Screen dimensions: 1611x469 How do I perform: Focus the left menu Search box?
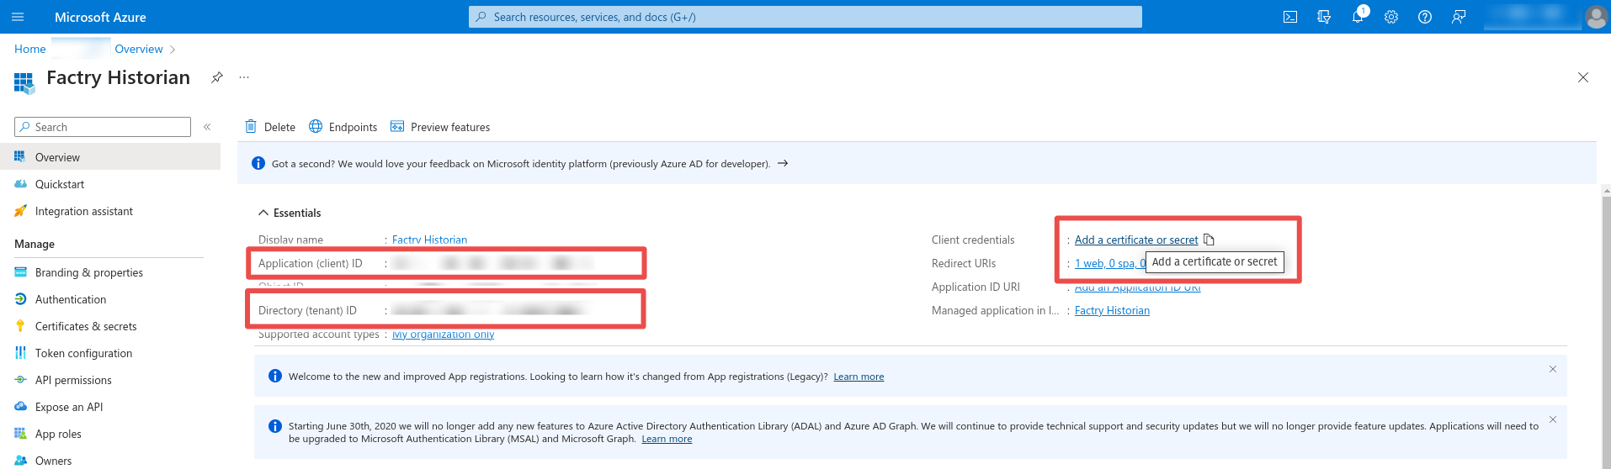[103, 127]
